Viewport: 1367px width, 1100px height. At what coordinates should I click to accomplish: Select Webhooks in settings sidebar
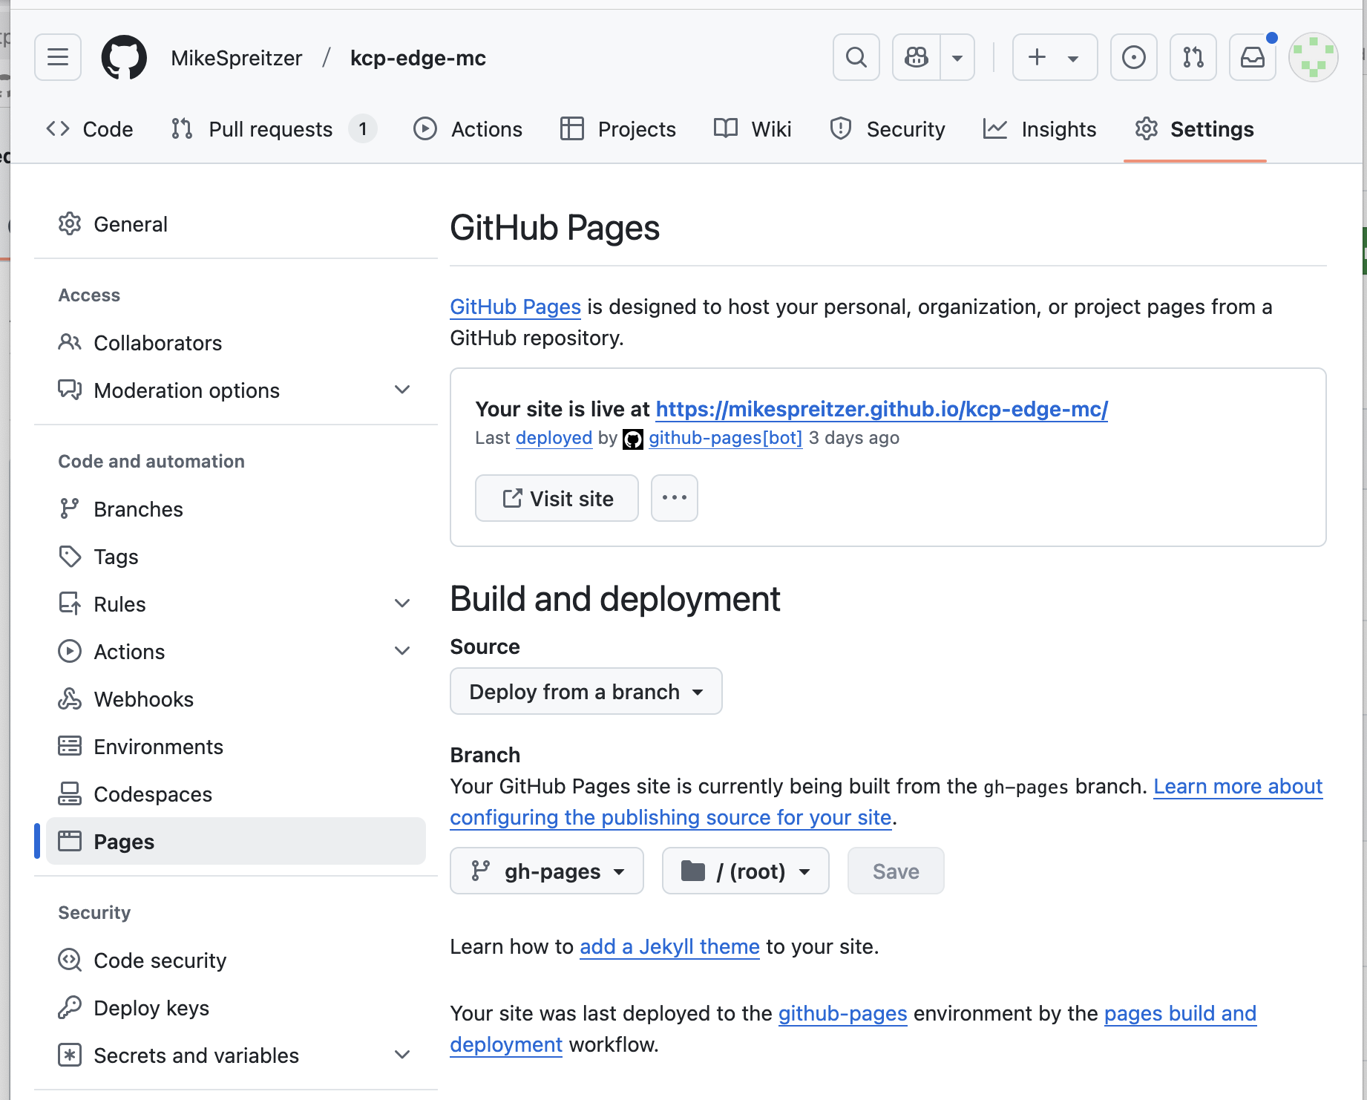point(143,699)
